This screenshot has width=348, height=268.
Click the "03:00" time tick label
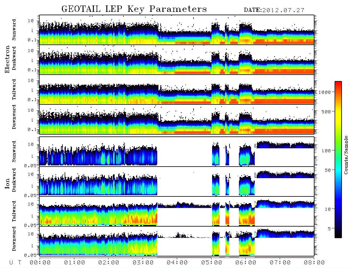(143, 263)
